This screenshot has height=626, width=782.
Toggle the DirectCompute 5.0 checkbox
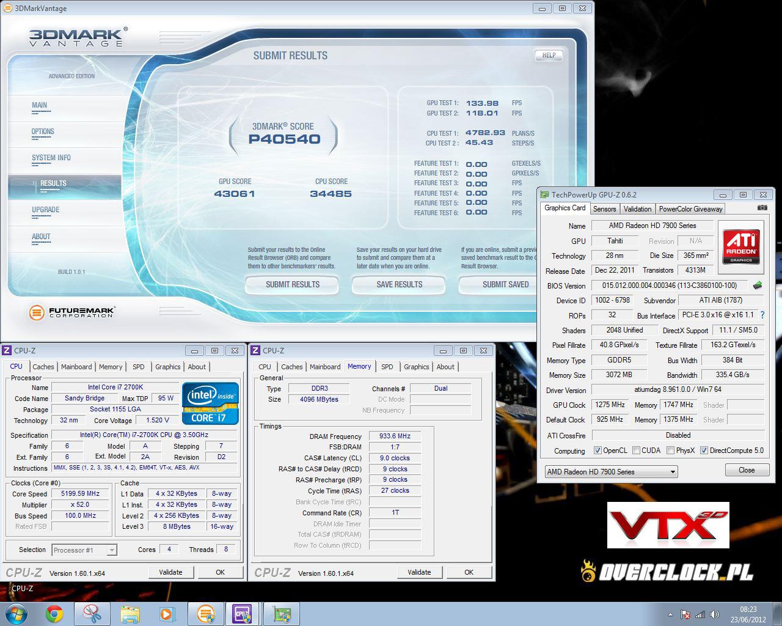704,451
